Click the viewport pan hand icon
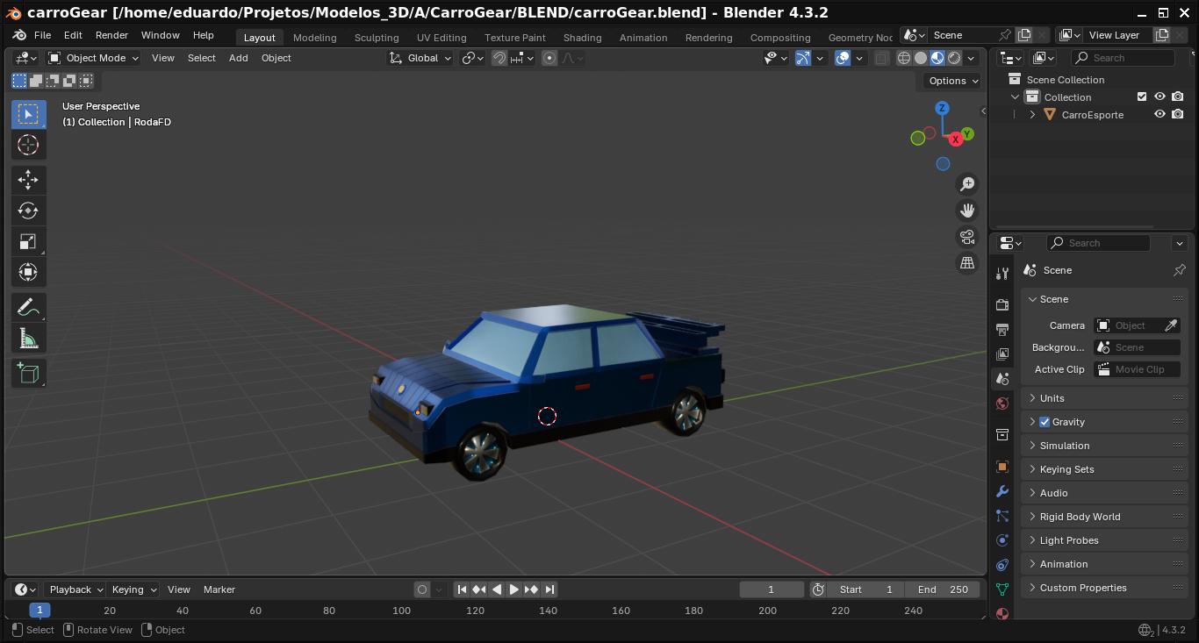The width and height of the screenshot is (1199, 643). [967, 211]
